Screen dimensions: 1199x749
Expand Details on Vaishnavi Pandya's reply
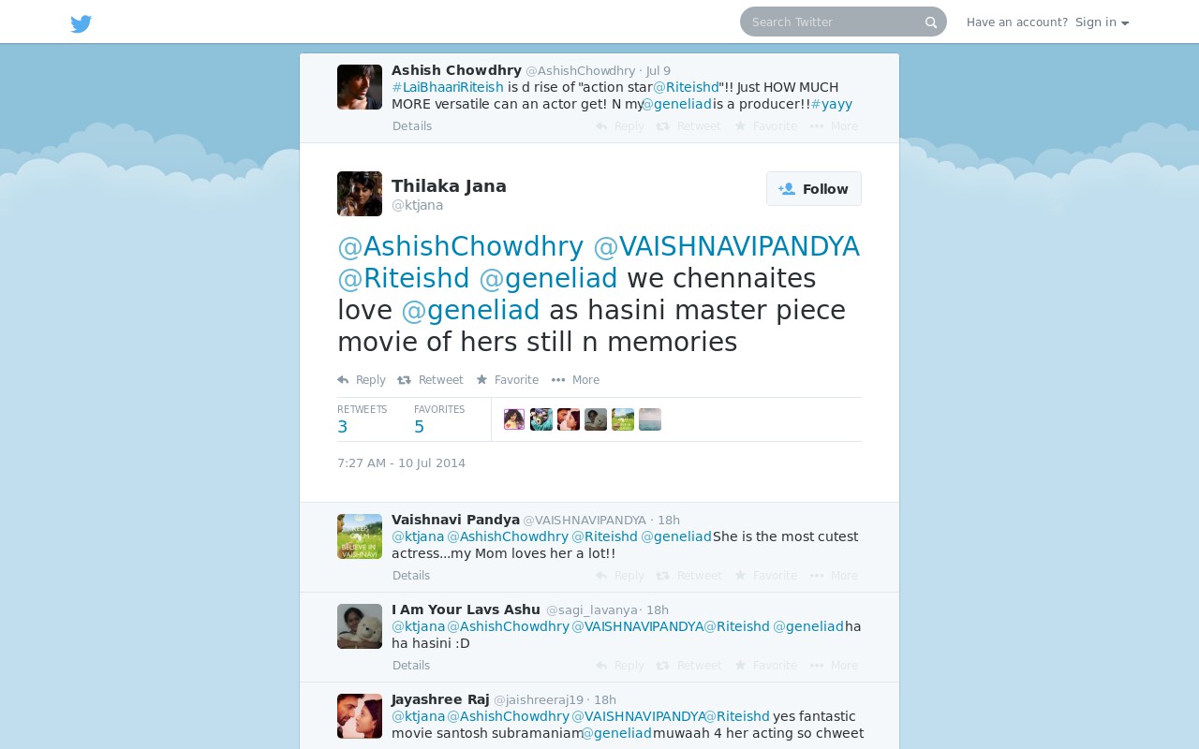(411, 576)
